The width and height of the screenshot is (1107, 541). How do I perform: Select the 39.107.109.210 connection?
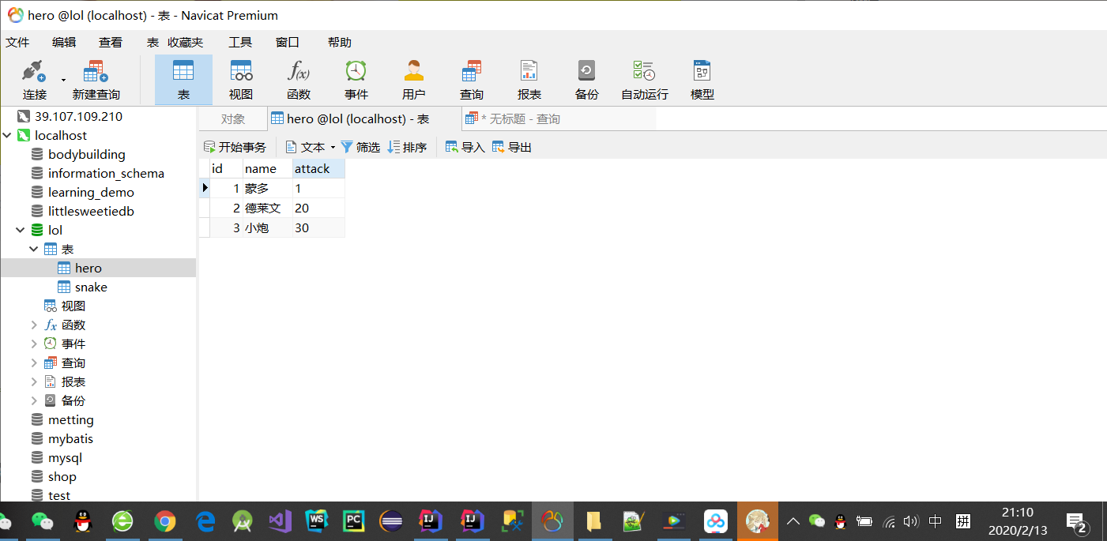coord(78,116)
